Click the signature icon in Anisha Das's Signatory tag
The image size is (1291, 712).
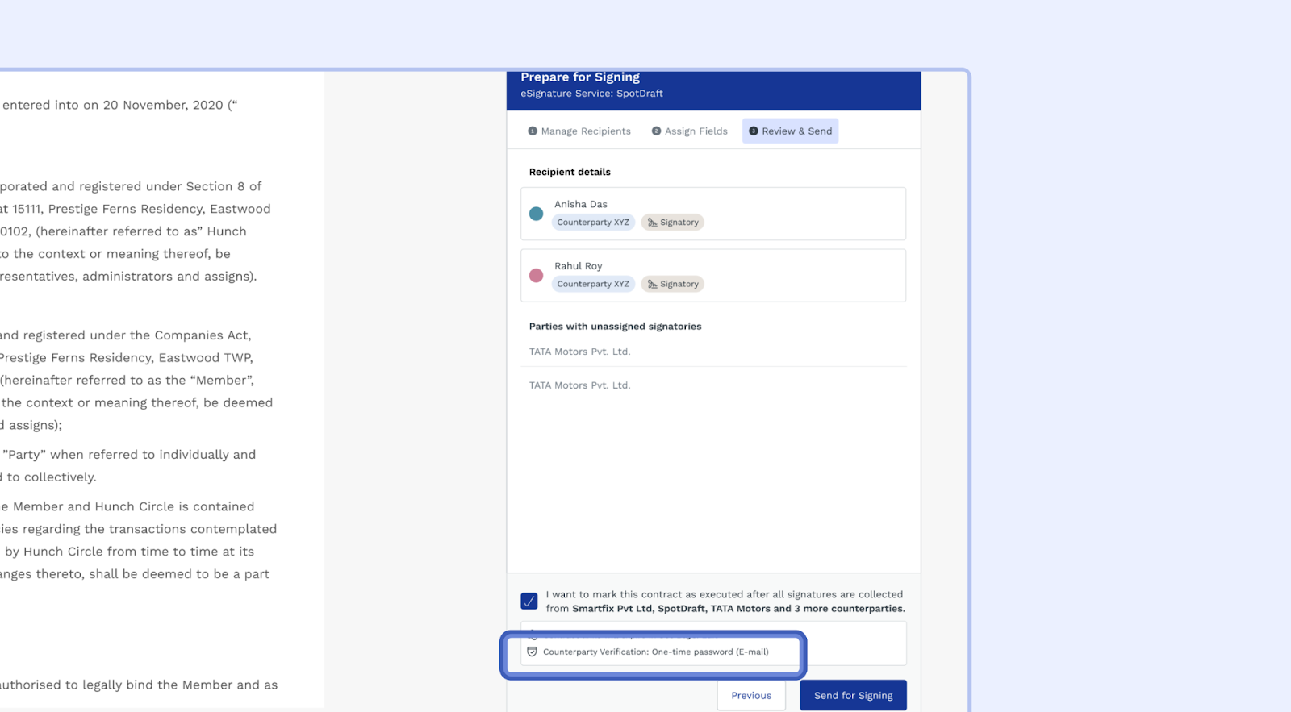coord(652,223)
